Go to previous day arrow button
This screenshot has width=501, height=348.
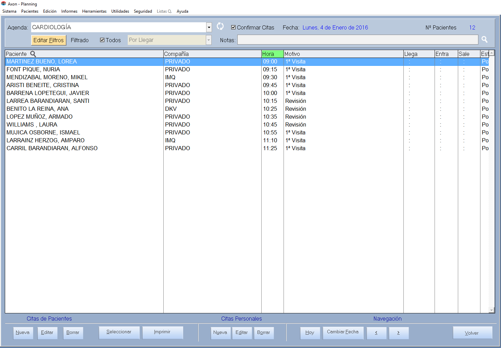tap(376, 333)
